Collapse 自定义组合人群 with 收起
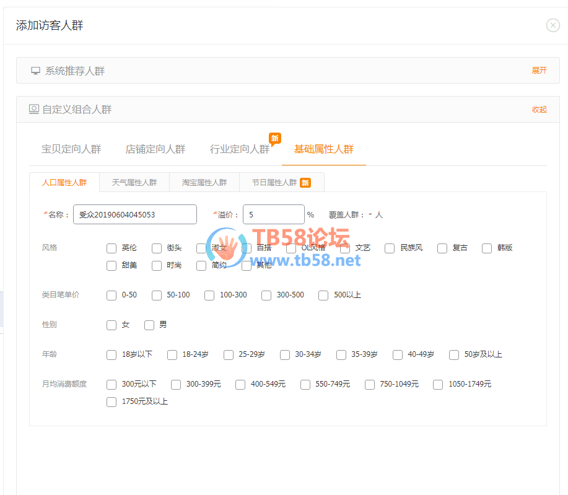568x495 pixels. point(539,109)
